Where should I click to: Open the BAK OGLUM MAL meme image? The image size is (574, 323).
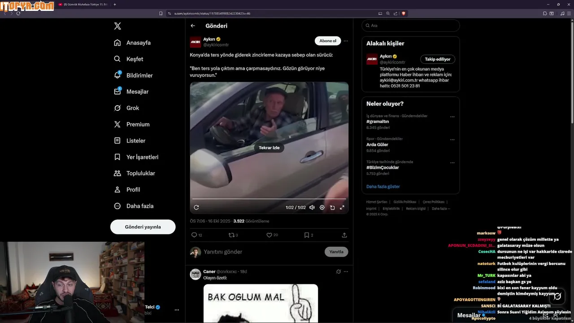[261, 303]
